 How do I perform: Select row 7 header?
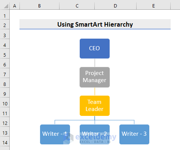[5, 73]
